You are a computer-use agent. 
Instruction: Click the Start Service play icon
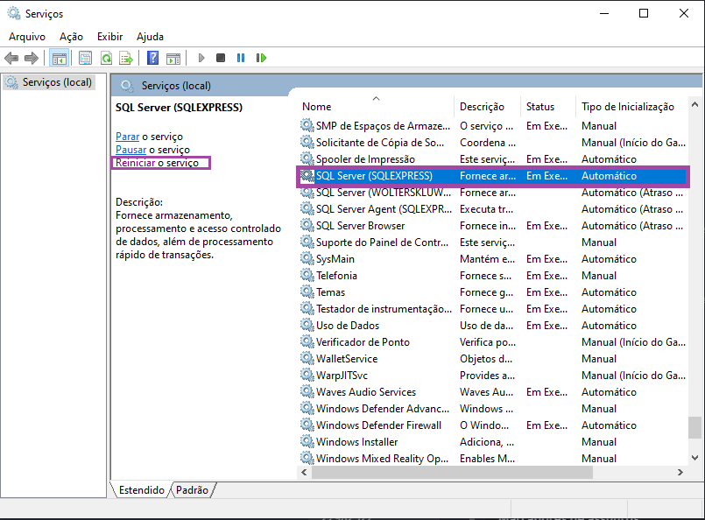[201, 58]
